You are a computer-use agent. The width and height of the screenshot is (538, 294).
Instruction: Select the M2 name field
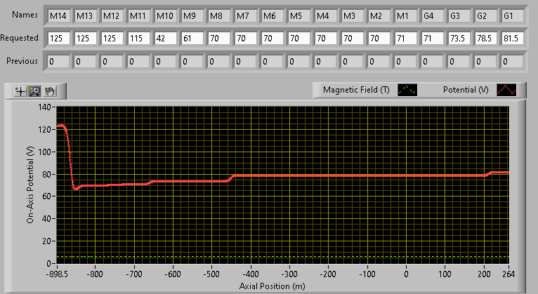[x=379, y=15]
